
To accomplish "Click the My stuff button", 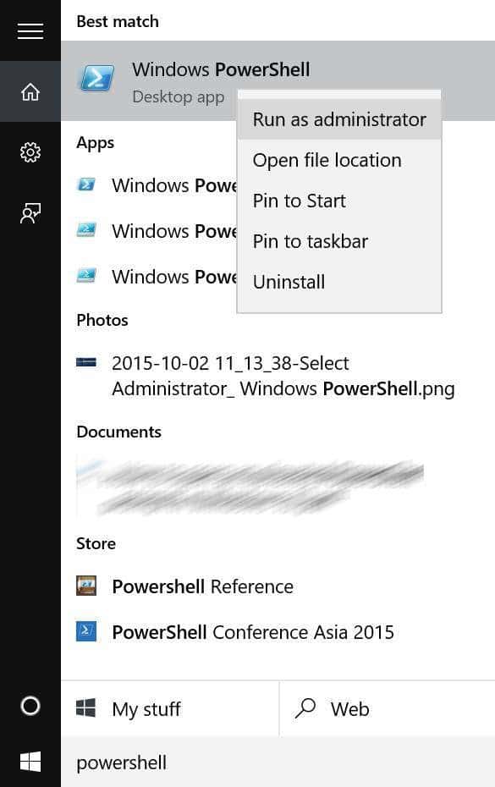I will click(170, 708).
